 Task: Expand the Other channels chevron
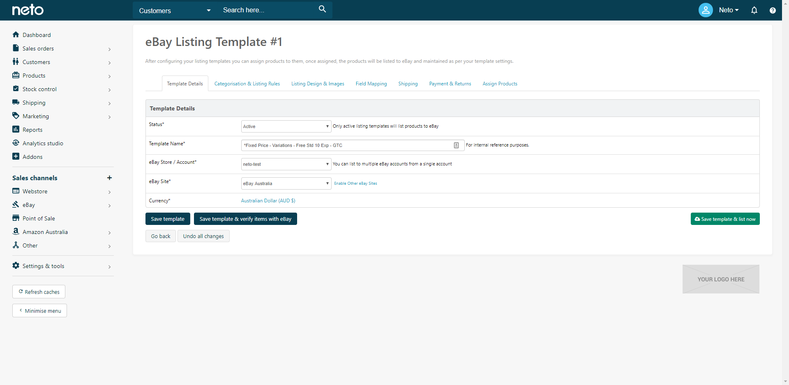point(109,246)
